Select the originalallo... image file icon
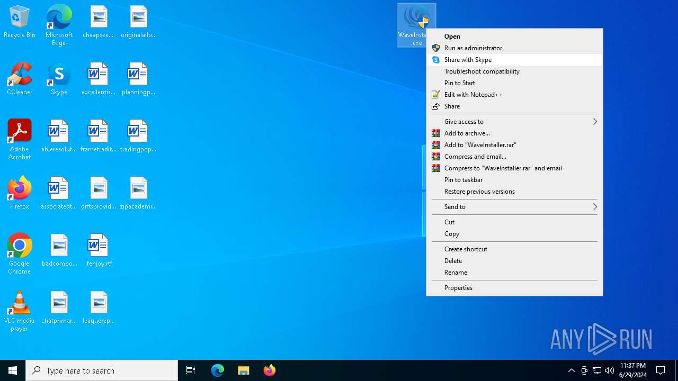Image resolution: width=678 pixels, height=381 pixels. tap(138, 22)
